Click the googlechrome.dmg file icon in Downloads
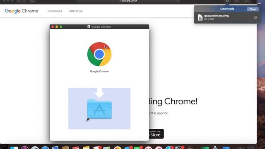Viewport: 265px width, 149px height. (200, 17)
